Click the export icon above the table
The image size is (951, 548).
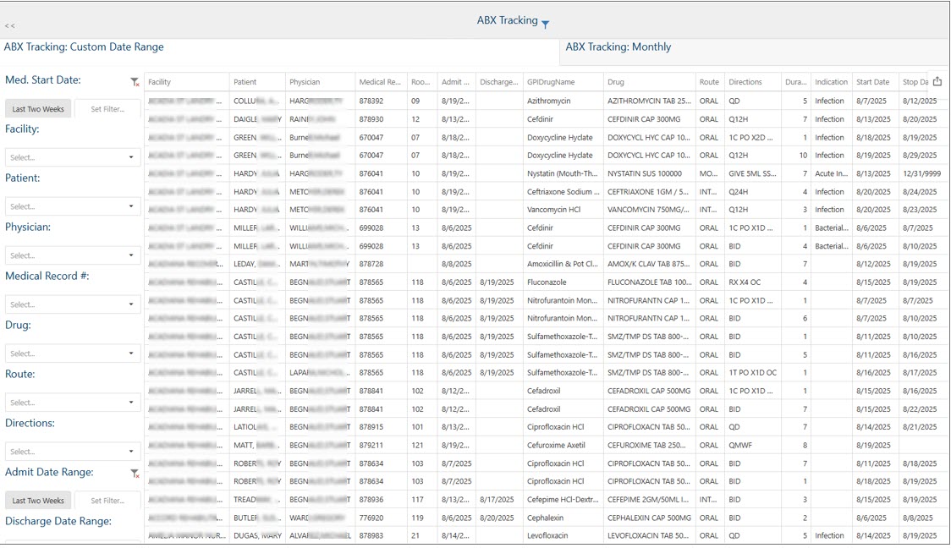click(937, 81)
